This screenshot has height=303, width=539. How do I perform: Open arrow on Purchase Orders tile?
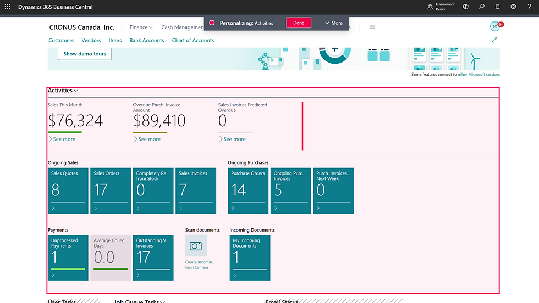(x=233, y=208)
